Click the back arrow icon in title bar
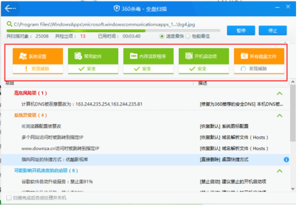Image resolution: width=300 pixels, height=205 pixels. pos(10,8)
